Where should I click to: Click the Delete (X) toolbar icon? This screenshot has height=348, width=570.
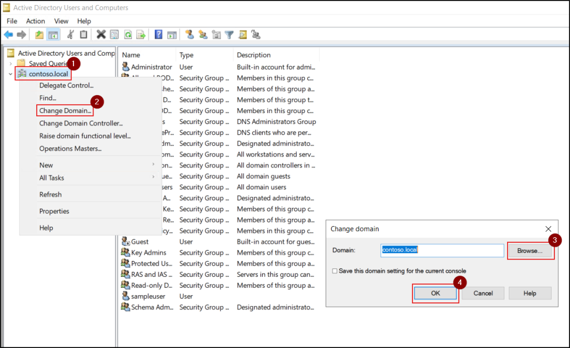(102, 34)
